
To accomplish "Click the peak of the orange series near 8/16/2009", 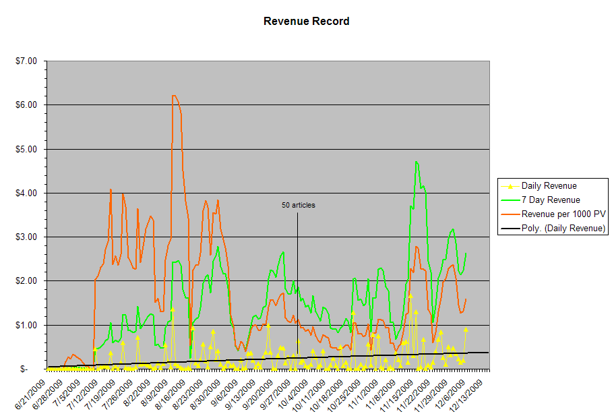I will pos(174,96).
